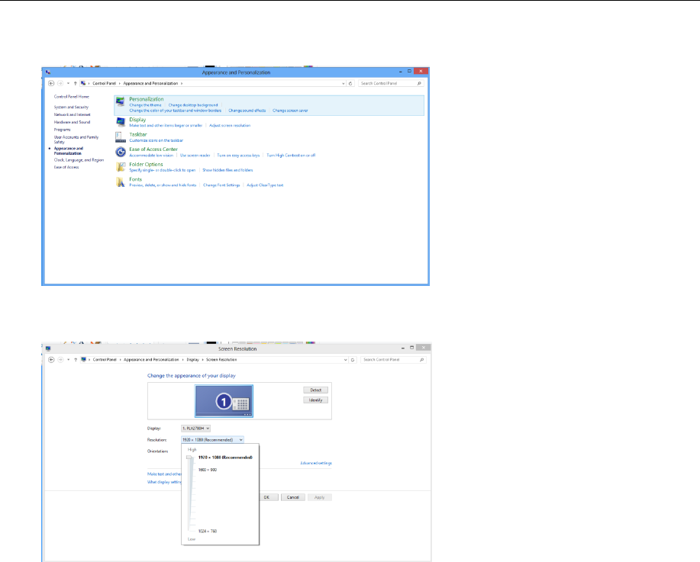
Task: Click the Ease of Access Center icon
Action: [x=121, y=152]
